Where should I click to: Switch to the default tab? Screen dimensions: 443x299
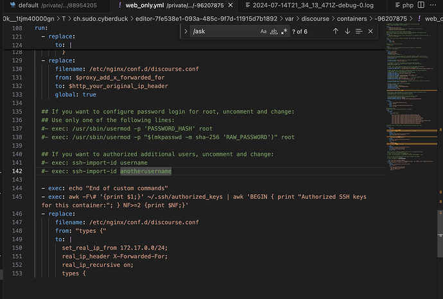(53, 5)
